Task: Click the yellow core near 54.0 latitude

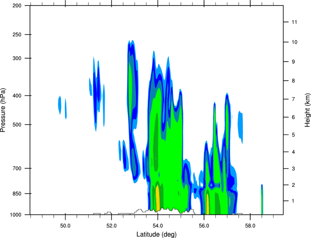Action: (x=157, y=198)
